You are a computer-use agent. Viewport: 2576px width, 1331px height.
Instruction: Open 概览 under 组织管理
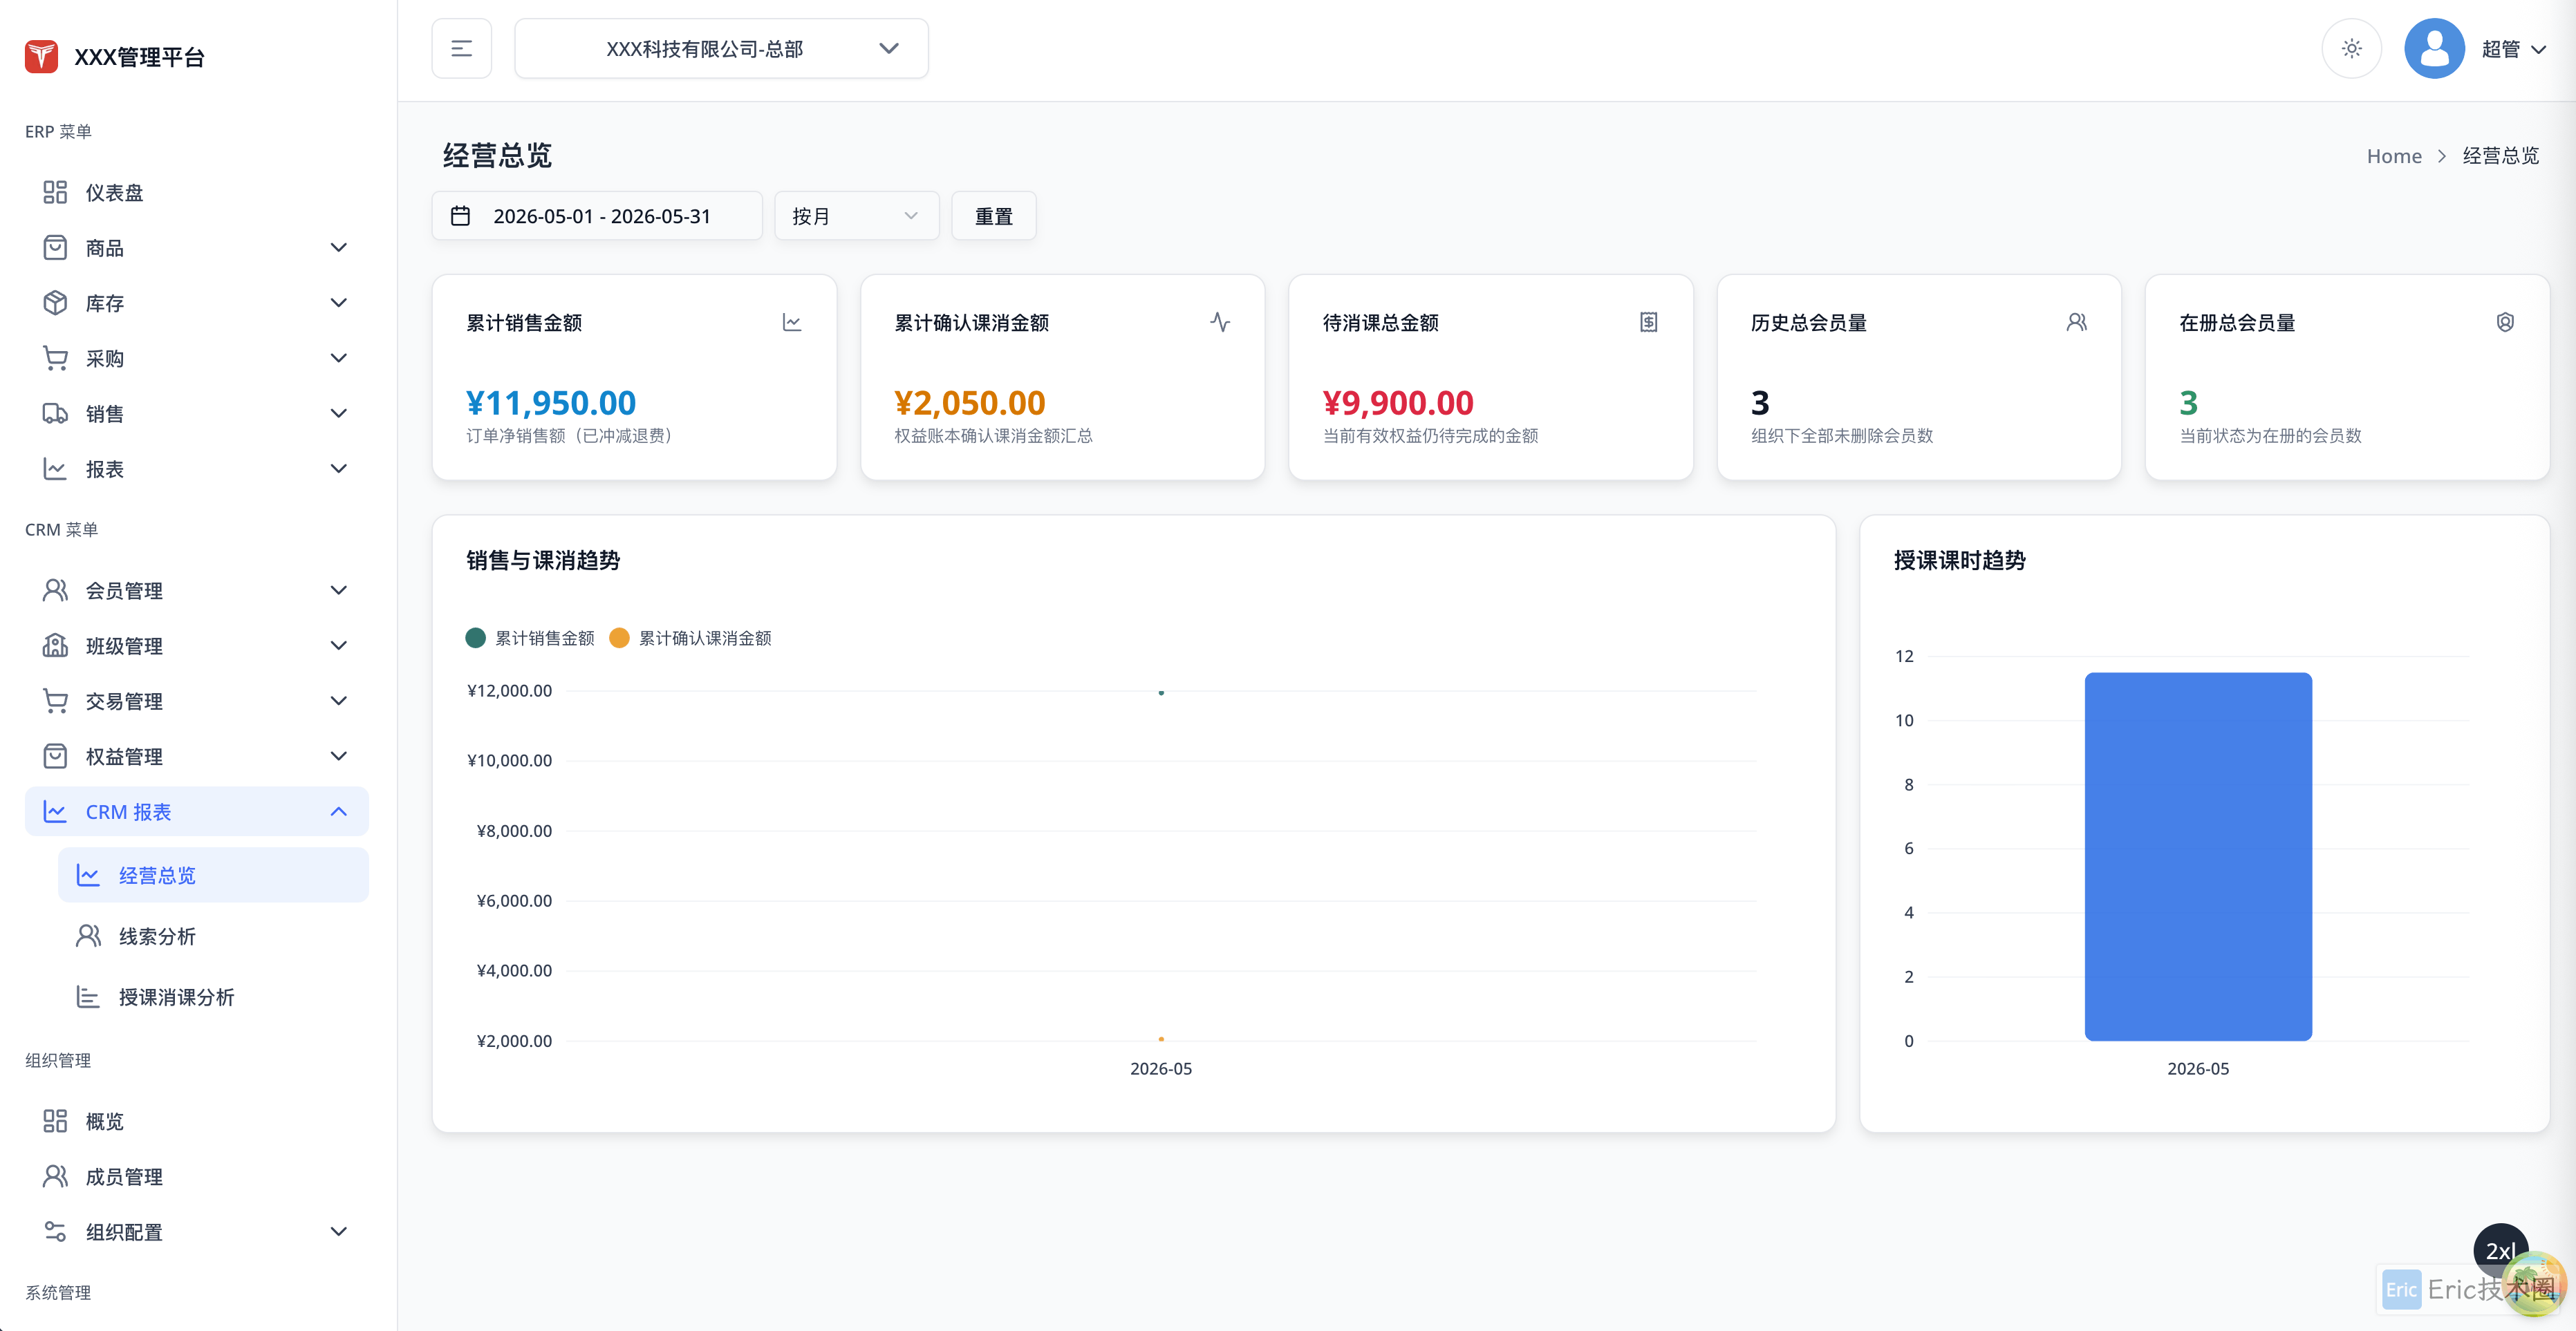click(x=197, y=1121)
